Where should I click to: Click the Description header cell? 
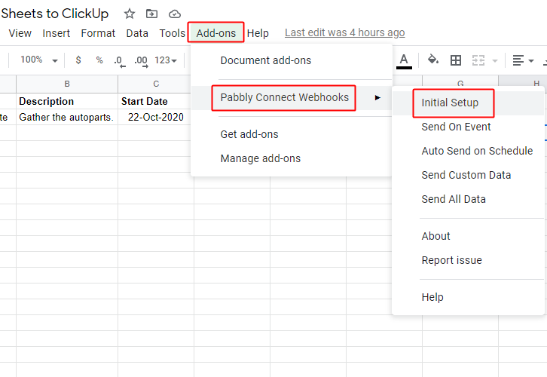[67, 101]
